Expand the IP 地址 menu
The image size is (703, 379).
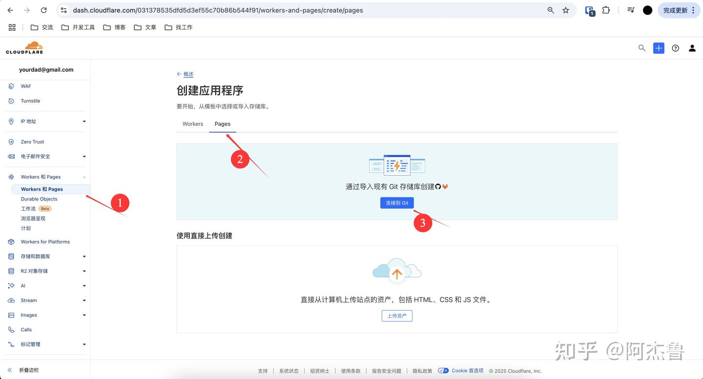(x=83, y=121)
